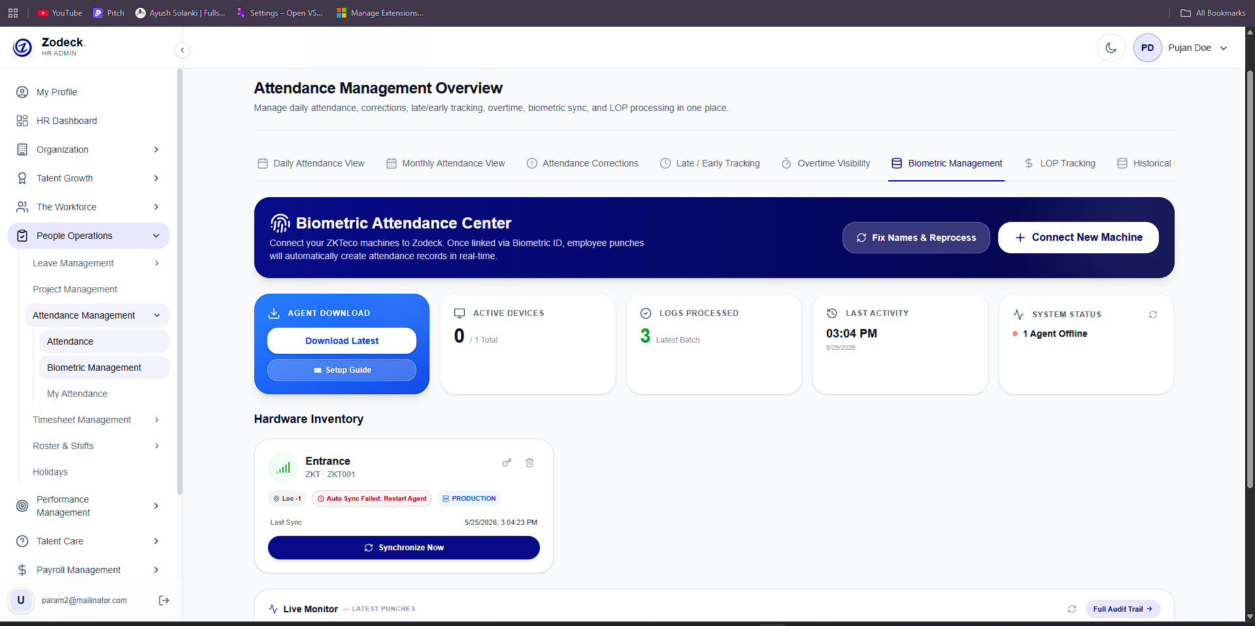The image size is (1255, 626).
Task: Switch to Monthly Attendance View tab
Action: pyautogui.click(x=446, y=163)
